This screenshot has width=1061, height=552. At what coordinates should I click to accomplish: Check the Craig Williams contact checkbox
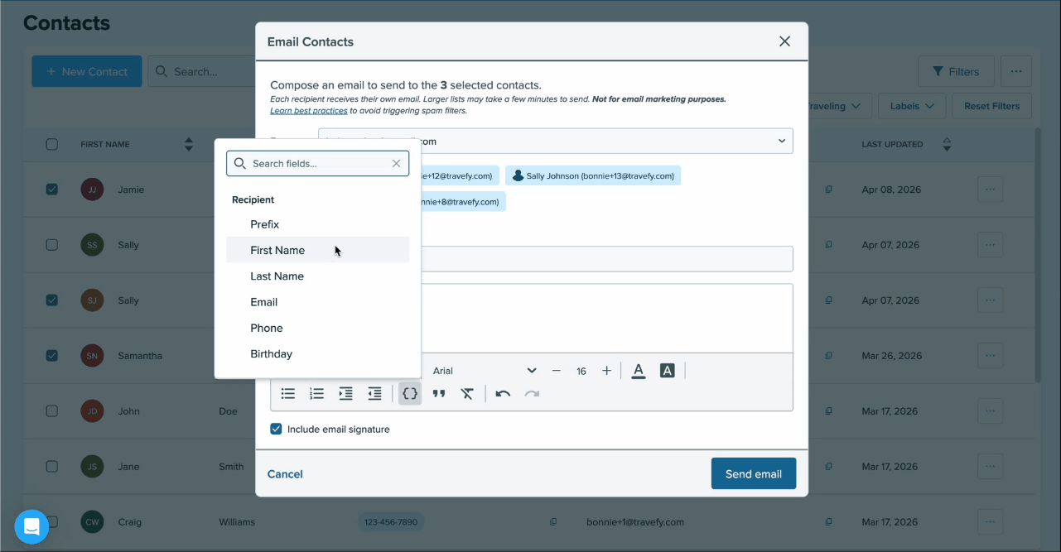tap(52, 522)
